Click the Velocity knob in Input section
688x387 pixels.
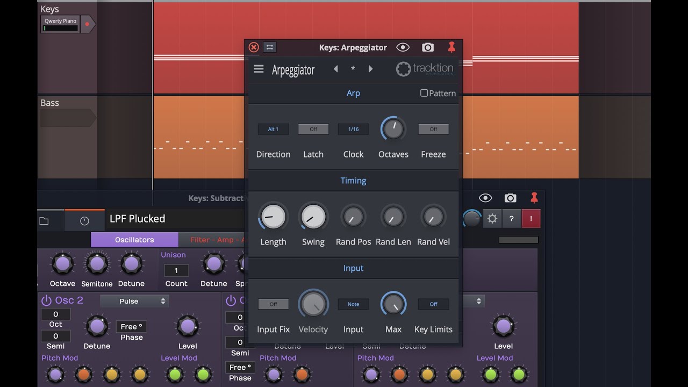[313, 304]
